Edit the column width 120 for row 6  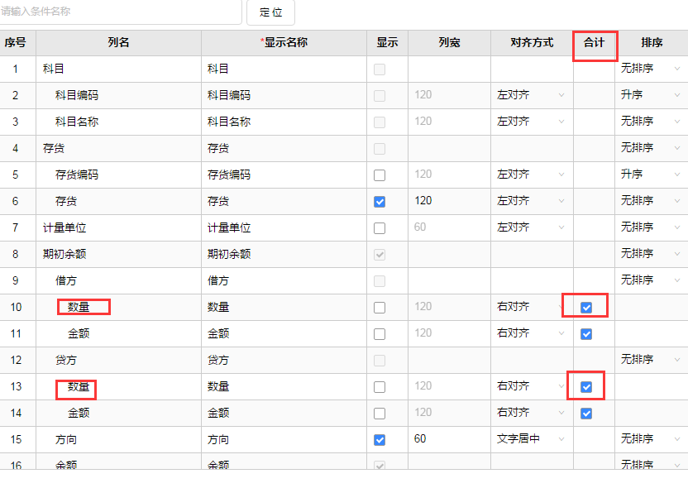pyautogui.click(x=449, y=201)
